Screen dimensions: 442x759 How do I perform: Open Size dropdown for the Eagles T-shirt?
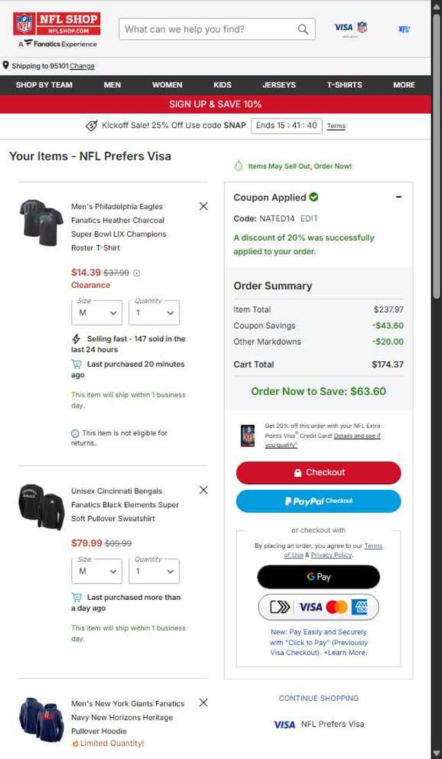tap(97, 313)
